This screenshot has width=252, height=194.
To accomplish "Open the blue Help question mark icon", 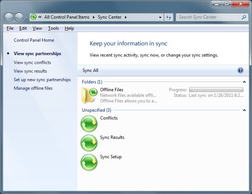I will 240,70.
